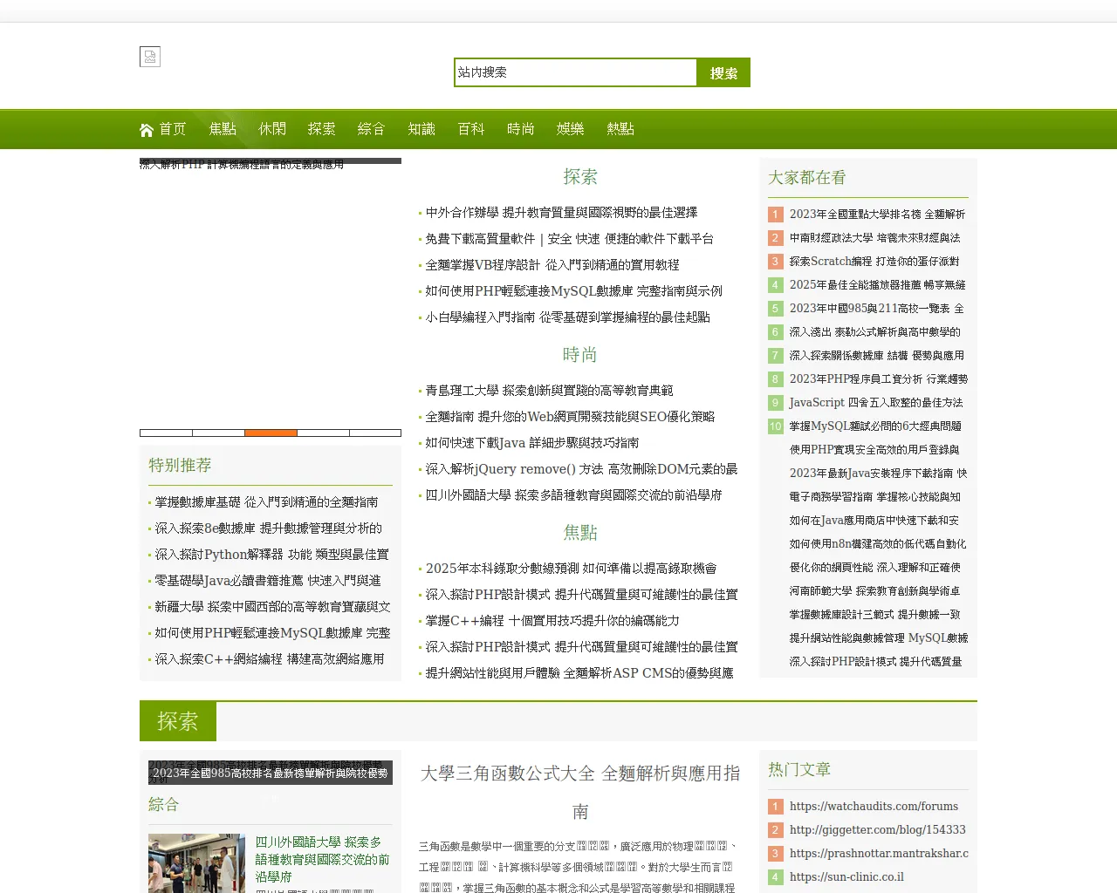Screen dimensions: 1117x893
Task: Open the 娛樂 navigation menu item
Action: click(571, 129)
